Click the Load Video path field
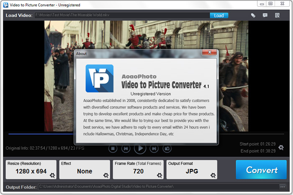Viewport: 293px width, 195px height. [x=122, y=16]
